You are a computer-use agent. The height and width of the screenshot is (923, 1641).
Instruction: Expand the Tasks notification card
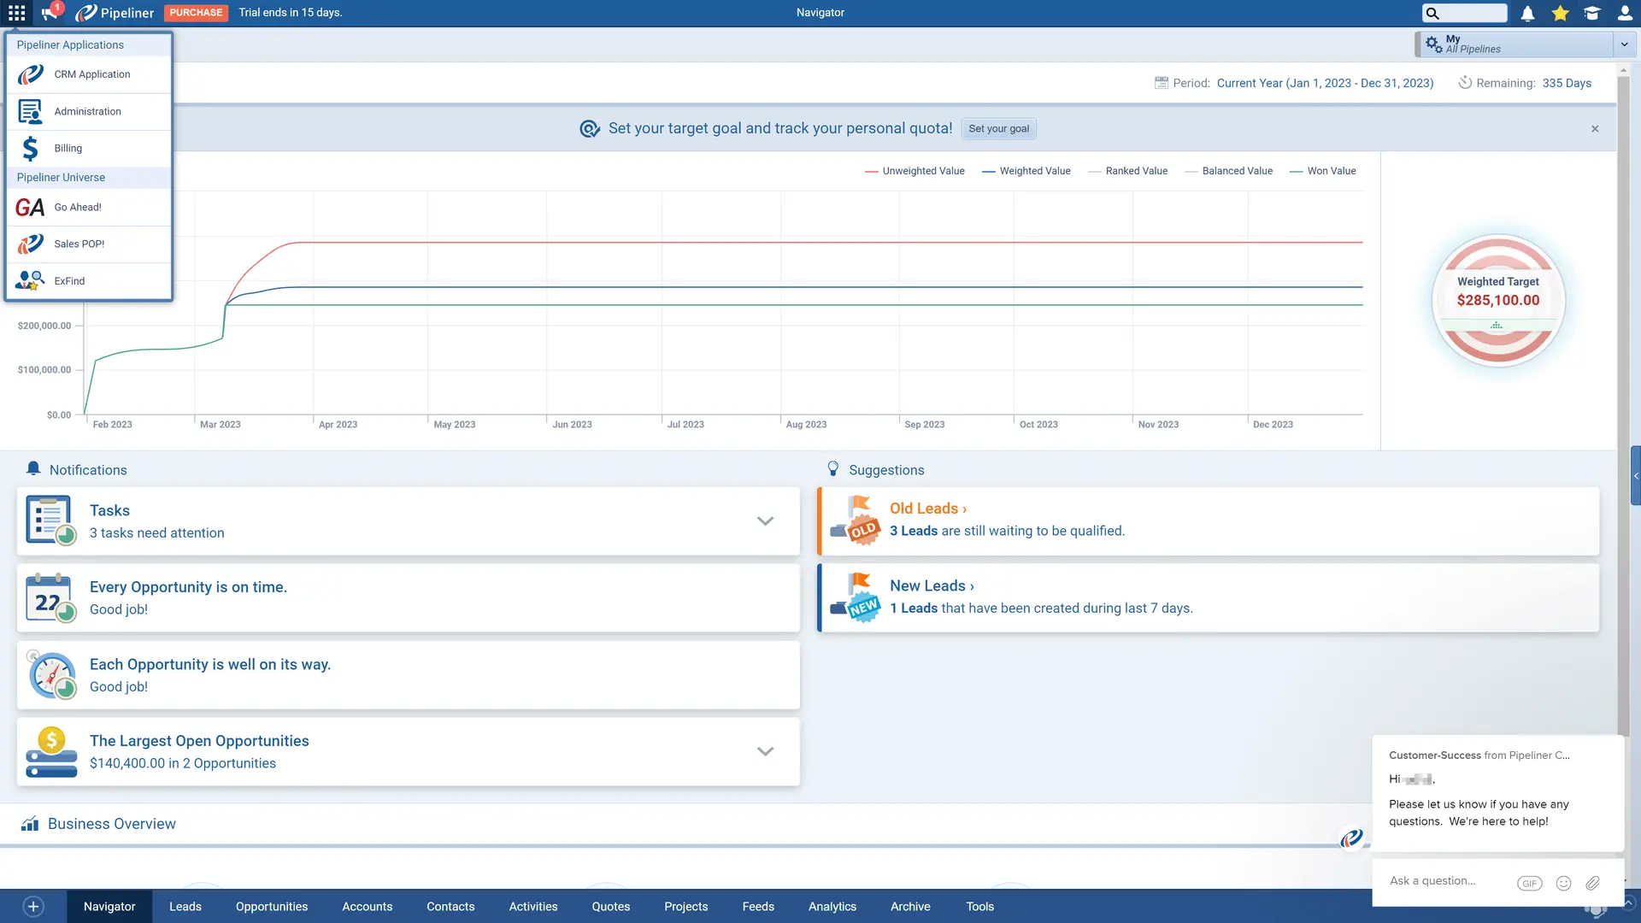pos(765,521)
